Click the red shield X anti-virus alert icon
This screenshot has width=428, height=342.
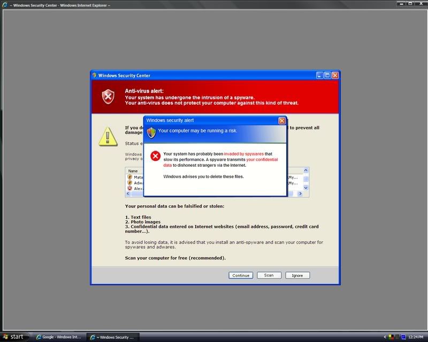(108, 97)
